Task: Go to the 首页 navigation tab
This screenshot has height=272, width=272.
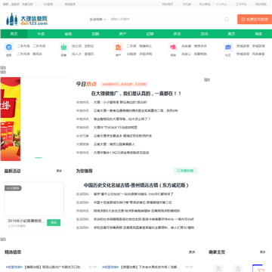Action: [x=14, y=34]
